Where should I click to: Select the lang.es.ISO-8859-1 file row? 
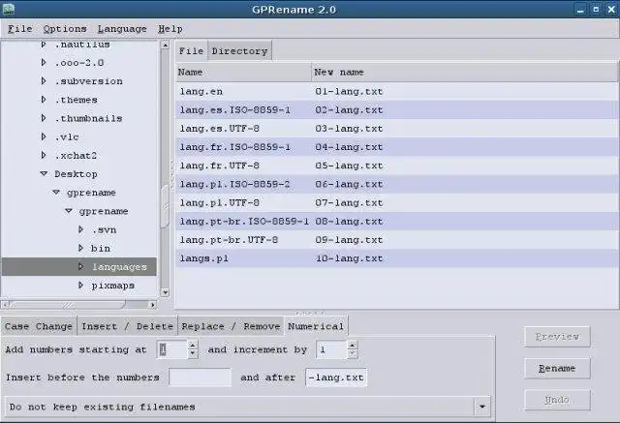click(x=397, y=109)
